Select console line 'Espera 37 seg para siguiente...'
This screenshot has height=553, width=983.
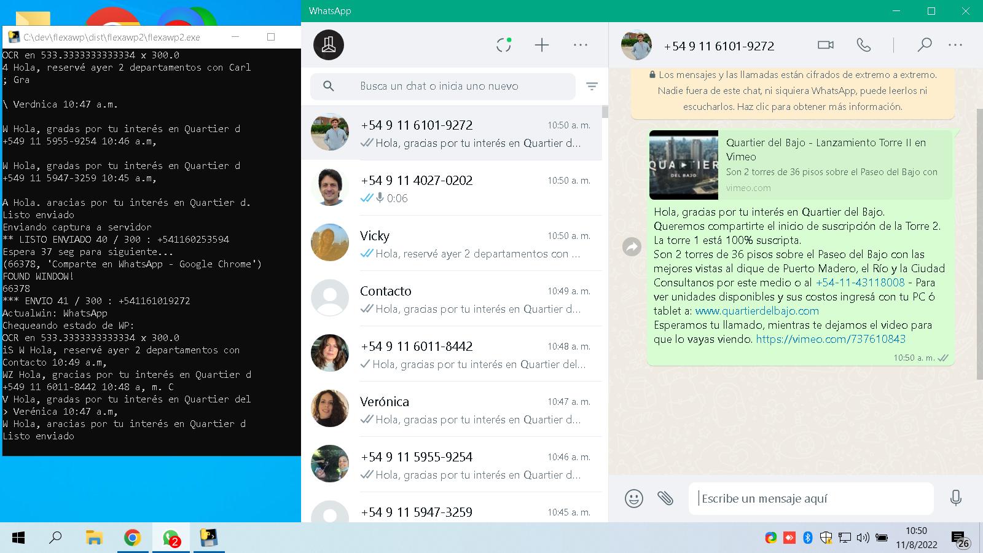[x=88, y=252]
